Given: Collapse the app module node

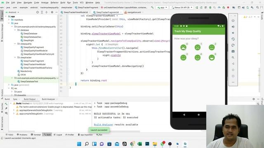Looking at the screenshot, I should (x=6, y=16).
